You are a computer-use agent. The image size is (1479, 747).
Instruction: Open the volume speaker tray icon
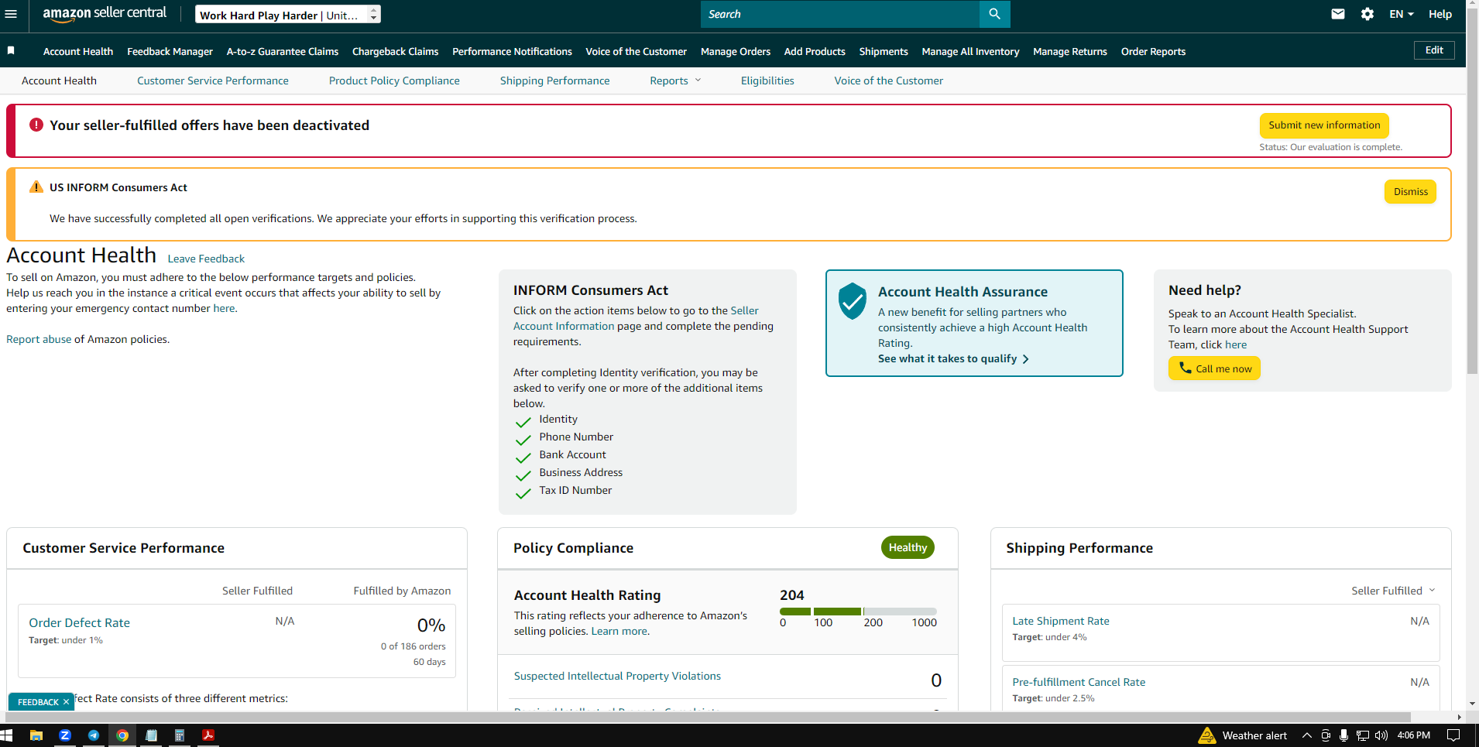(x=1381, y=735)
